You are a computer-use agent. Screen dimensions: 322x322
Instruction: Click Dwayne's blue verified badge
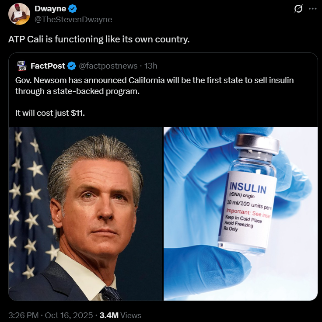click(x=72, y=9)
